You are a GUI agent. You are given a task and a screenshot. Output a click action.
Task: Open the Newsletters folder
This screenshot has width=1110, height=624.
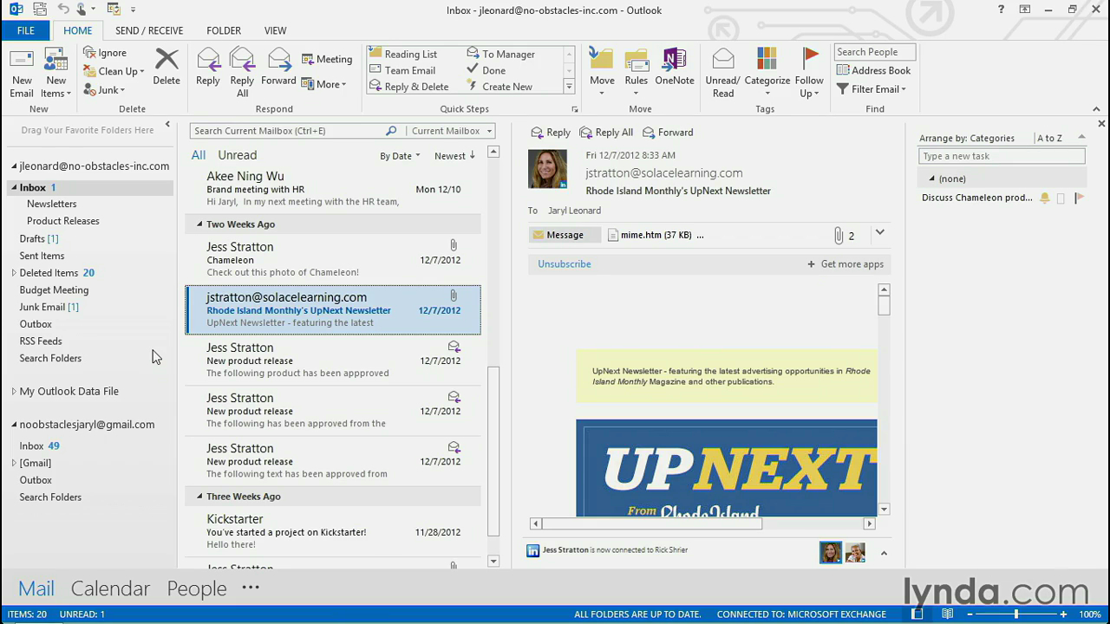pyautogui.click(x=52, y=204)
